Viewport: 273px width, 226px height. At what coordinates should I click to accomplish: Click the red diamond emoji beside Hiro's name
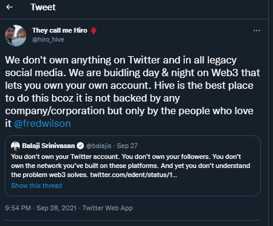point(94,30)
